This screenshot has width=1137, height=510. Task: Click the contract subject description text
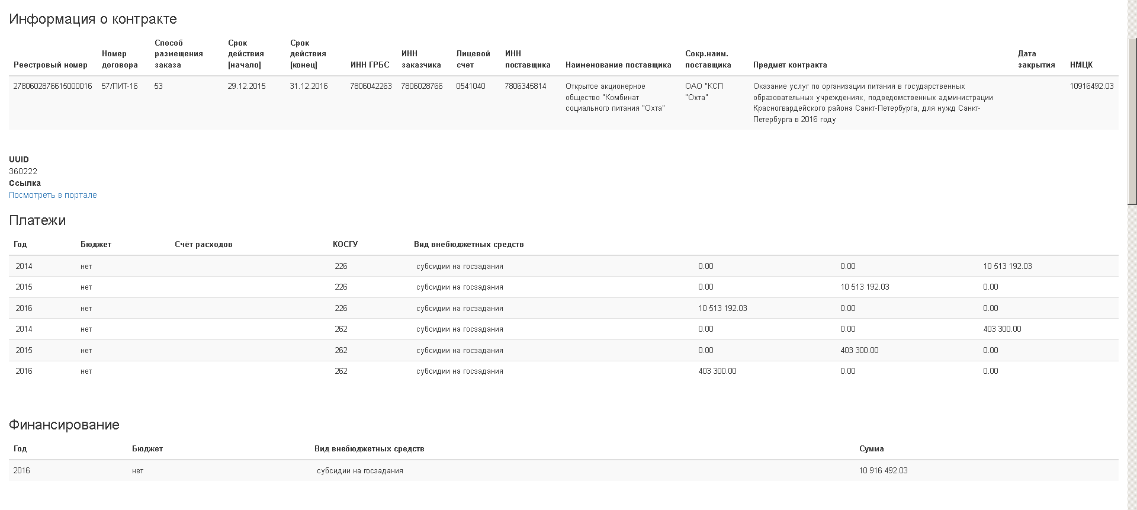(872, 102)
